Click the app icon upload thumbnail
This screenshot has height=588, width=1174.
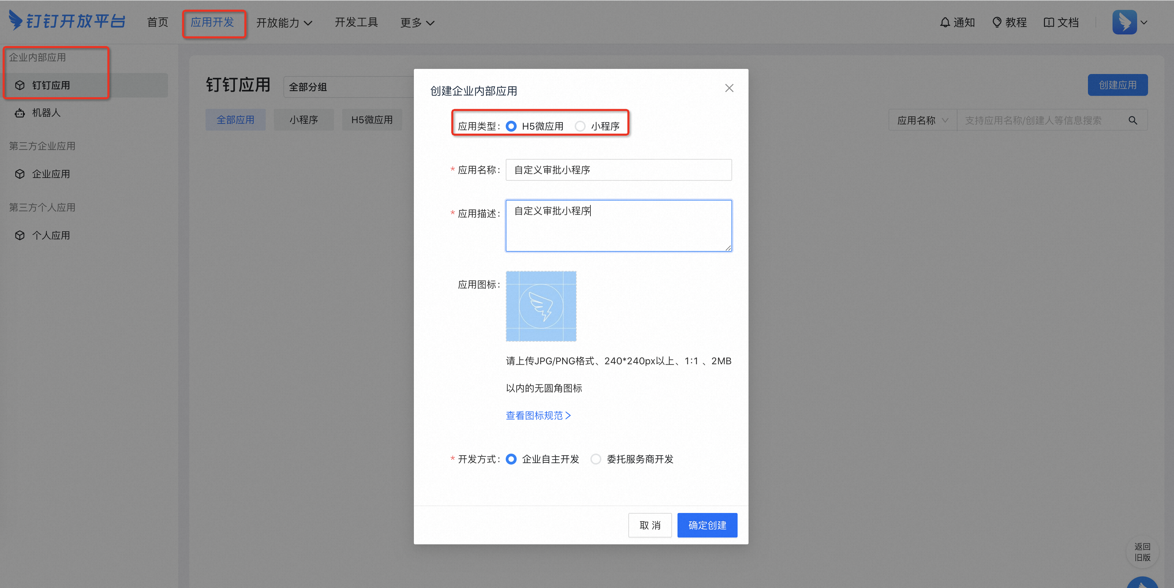pos(541,306)
